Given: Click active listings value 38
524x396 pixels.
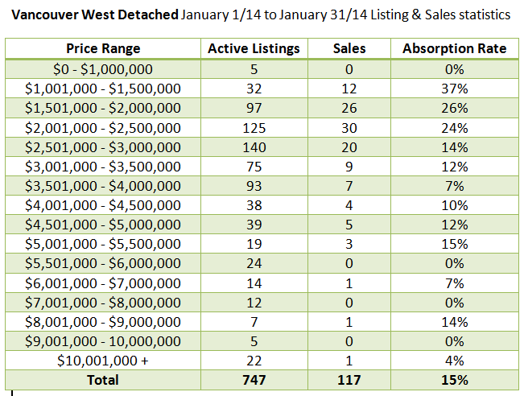Looking at the screenshot, I should (254, 205).
